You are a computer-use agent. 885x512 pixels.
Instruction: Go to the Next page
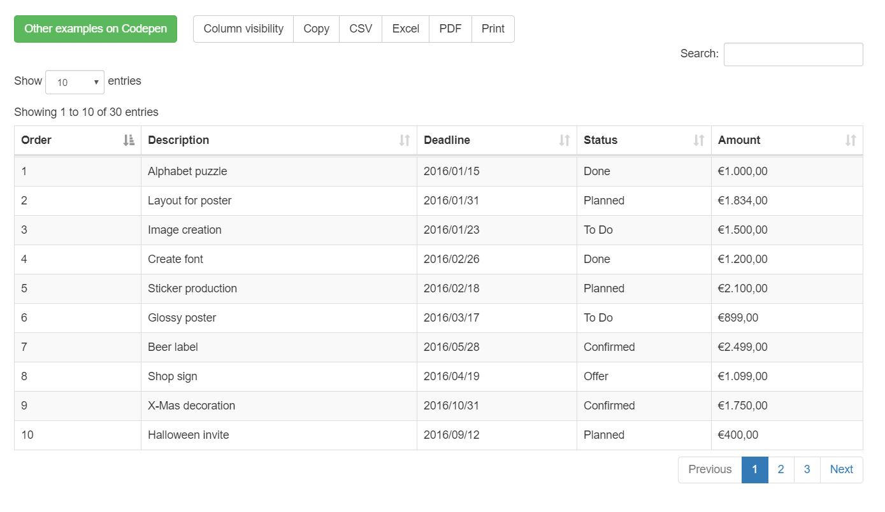(x=841, y=469)
